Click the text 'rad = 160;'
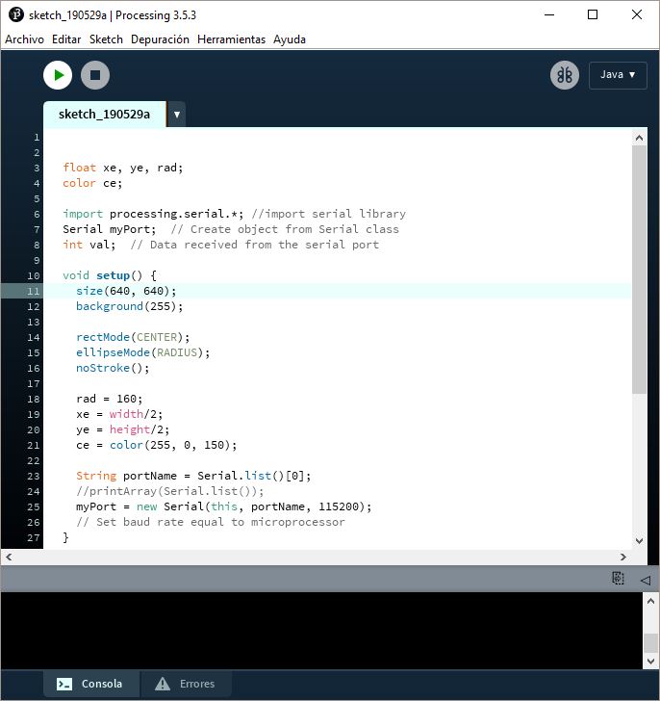 (110, 399)
